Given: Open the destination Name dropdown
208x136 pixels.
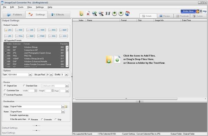Looking at the screenshot, I should click(x=63, y=112).
